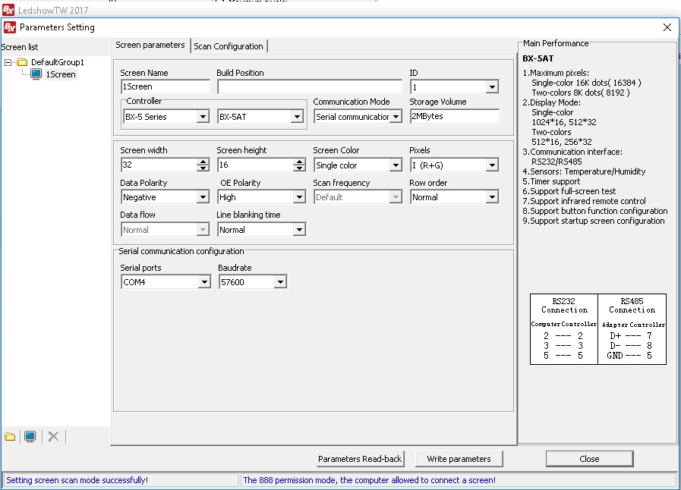Decrease Screen height with down arrow
The height and width of the screenshot is (490, 681).
(x=299, y=168)
